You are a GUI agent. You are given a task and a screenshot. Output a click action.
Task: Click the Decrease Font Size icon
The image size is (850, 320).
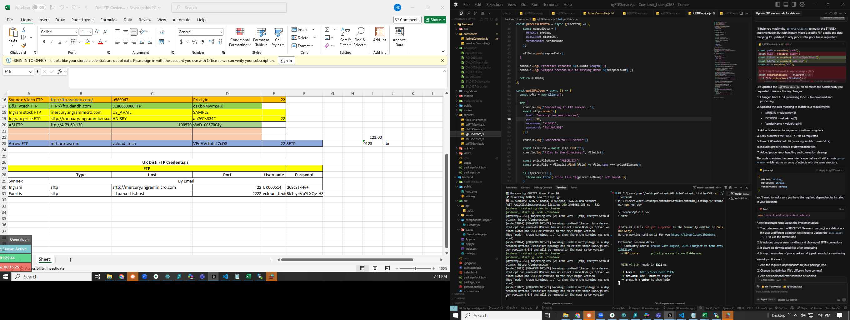tap(105, 32)
